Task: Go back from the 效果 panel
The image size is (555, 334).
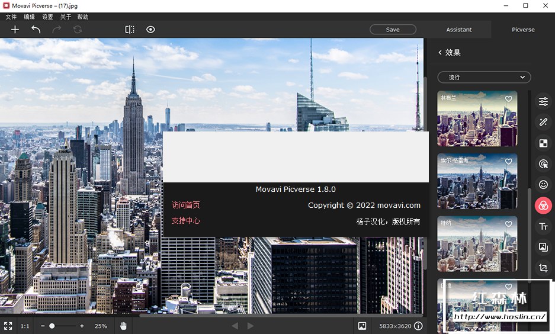Action: tap(440, 52)
